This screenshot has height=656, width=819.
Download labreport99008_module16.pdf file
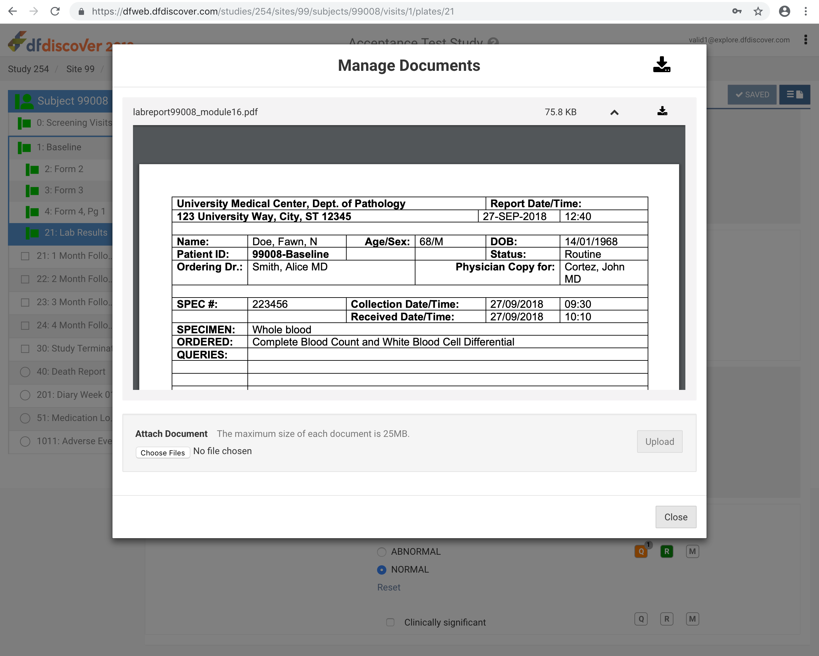click(662, 111)
